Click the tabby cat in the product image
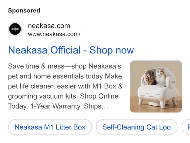Image resolution: width=190 pixels, height=143 pixels. click(x=149, y=77)
